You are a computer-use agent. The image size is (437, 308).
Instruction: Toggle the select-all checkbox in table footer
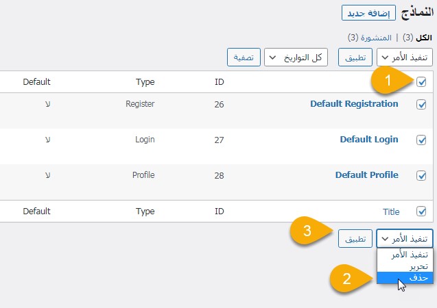[x=421, y=212]
